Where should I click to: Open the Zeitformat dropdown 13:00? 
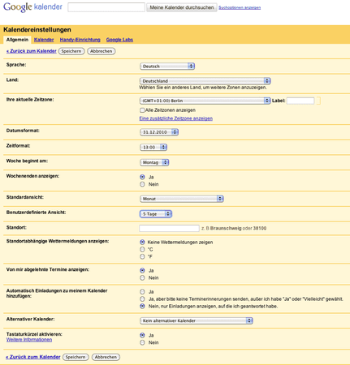tap(153, 148)
